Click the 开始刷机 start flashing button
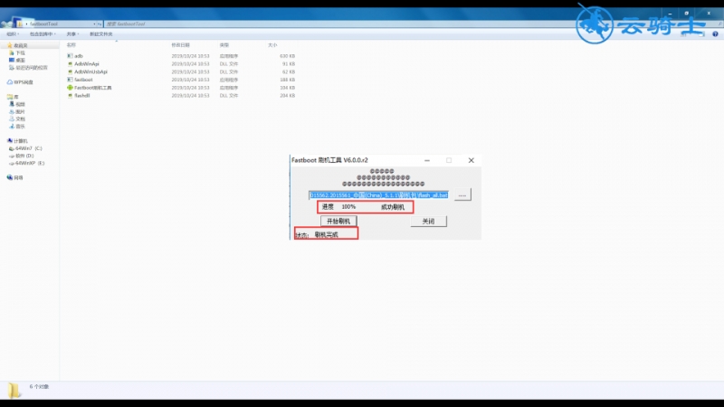 click(338, 221)
